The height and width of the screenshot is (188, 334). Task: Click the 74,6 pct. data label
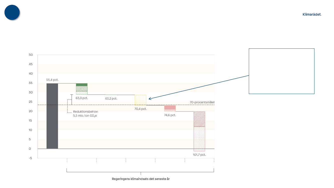(170, 115)
